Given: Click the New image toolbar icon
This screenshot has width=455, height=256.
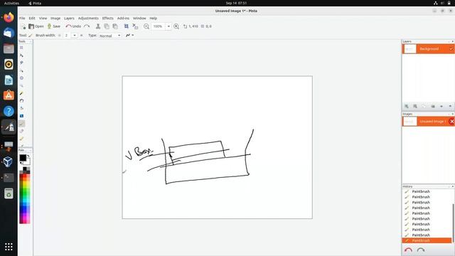Looking at the screenshot, I should click(x=23, y=26).
